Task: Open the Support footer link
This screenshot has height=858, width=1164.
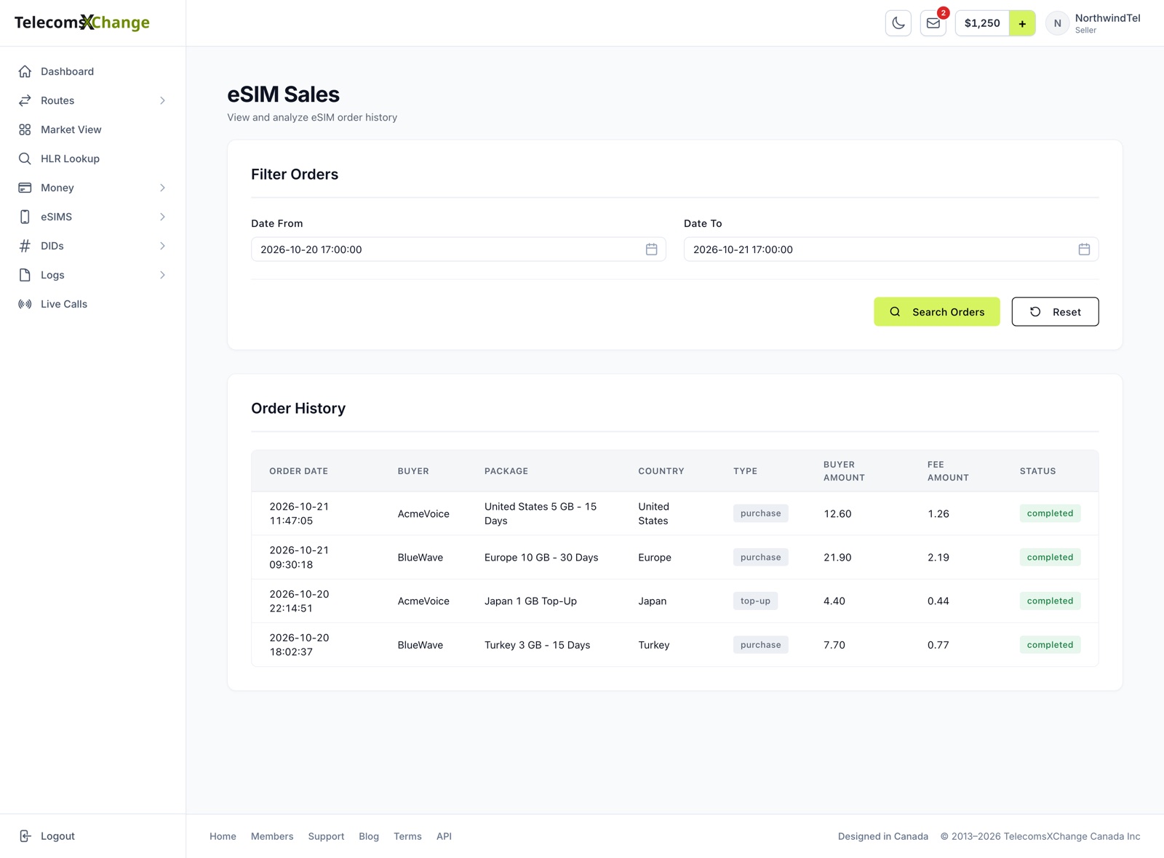Action: pos(326,836)
